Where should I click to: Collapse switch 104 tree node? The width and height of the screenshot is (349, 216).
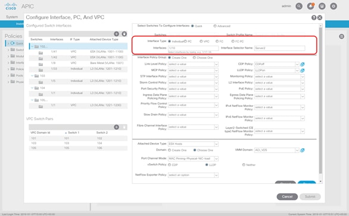tap(32, 88)
